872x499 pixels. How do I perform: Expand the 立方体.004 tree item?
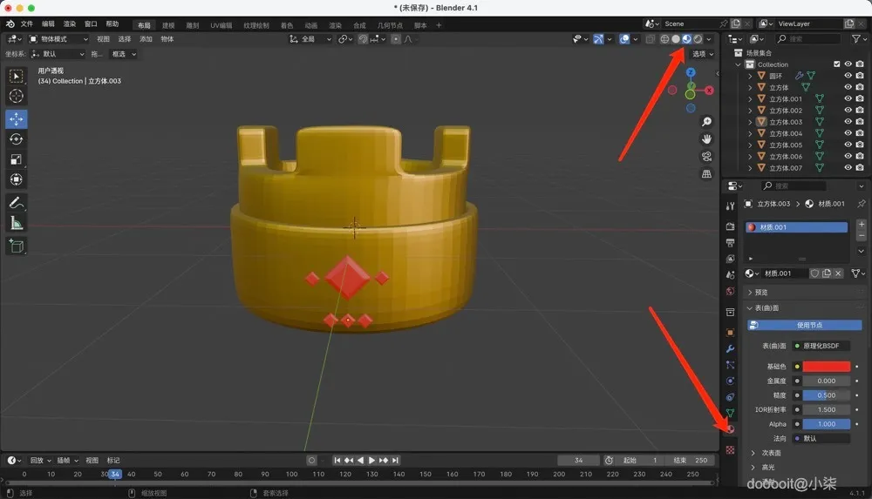[x=750, y=133]
